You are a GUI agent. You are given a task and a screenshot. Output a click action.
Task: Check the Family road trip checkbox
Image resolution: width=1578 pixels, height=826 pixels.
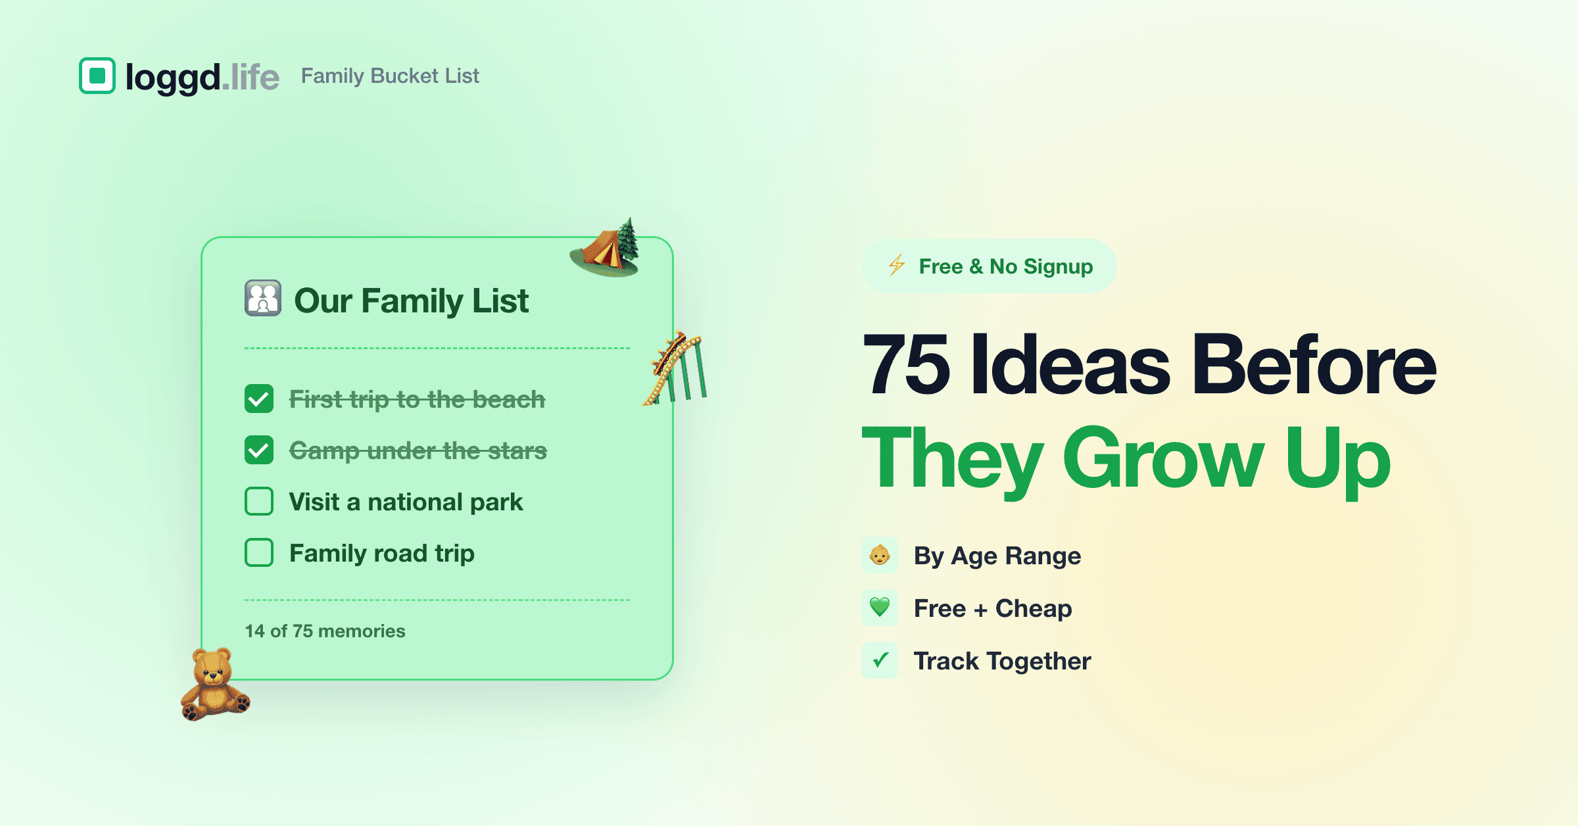[259, 552]
